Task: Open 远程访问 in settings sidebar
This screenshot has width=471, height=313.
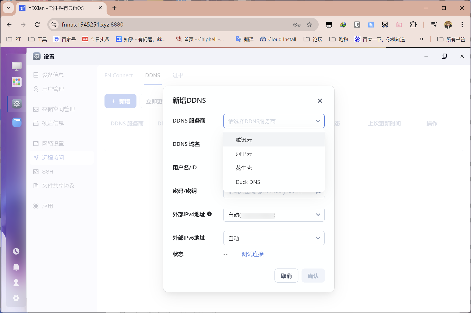Action: (62, 158)
